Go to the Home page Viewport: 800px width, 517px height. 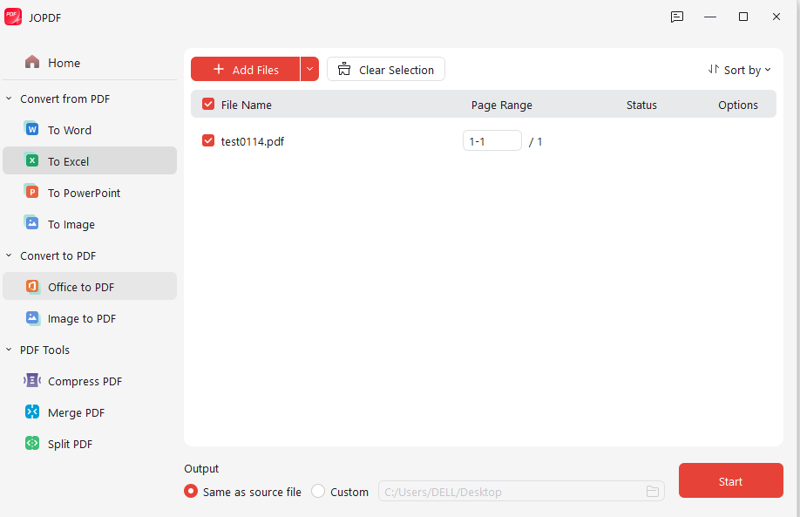(64, 62)
